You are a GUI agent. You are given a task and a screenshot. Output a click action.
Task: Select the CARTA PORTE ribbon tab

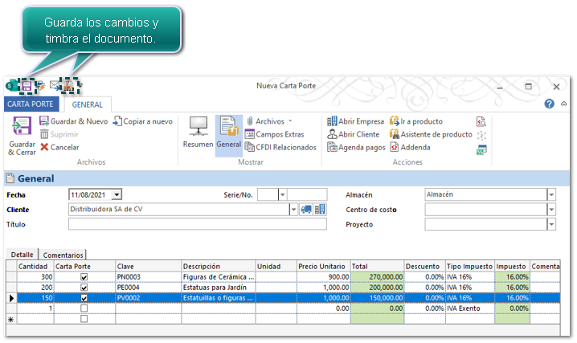(x=31, y=104)
